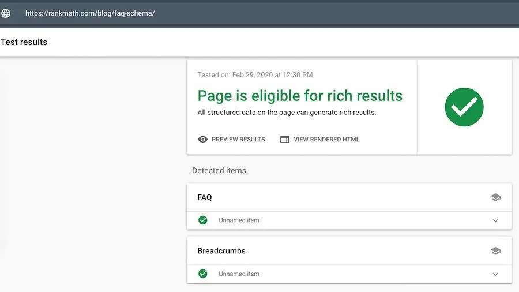Expand the FAQ item chevron

(x=495, y=220)
